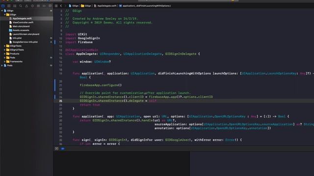Click line number 21 gutter
This screenshot has width=314, height=176.
[x=60, y=85]
